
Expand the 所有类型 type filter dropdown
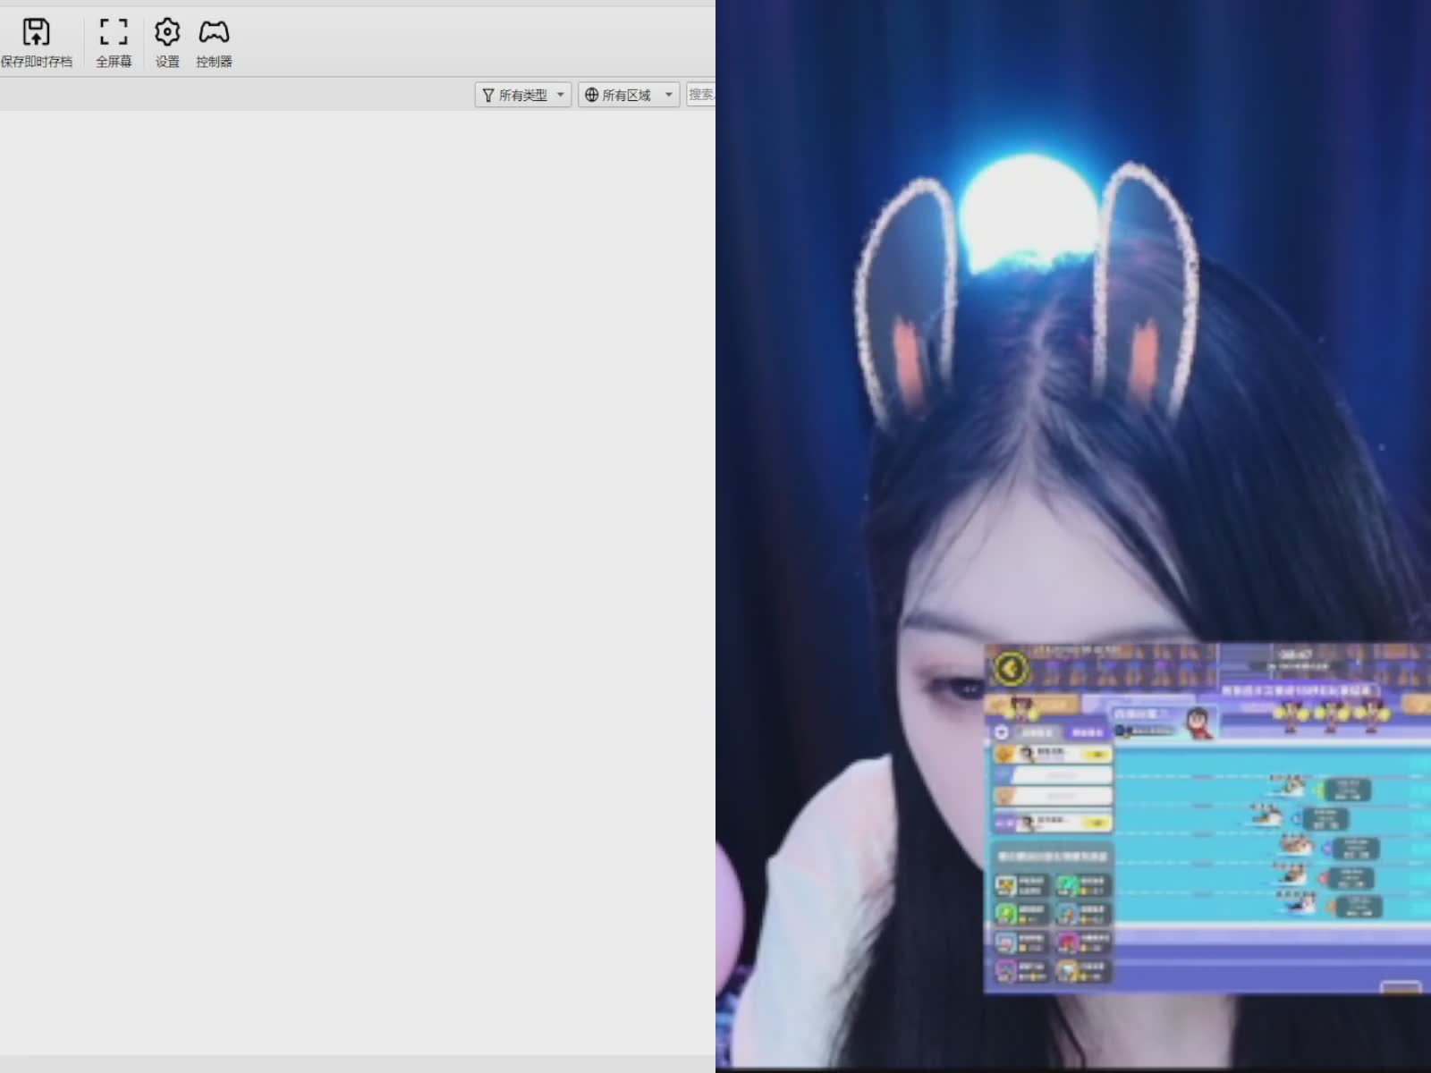click(x=522, y=95)
